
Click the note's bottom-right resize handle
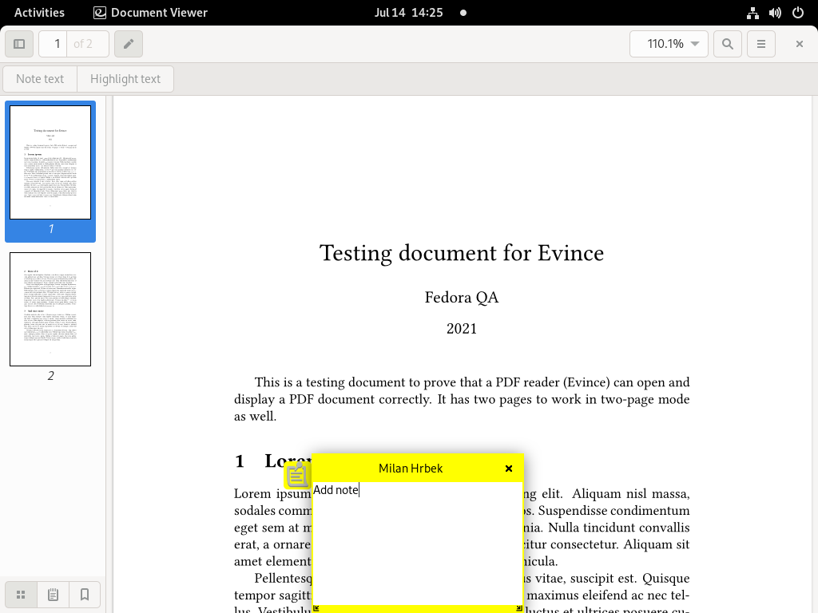pyautogui.click(x=519, y=607)
